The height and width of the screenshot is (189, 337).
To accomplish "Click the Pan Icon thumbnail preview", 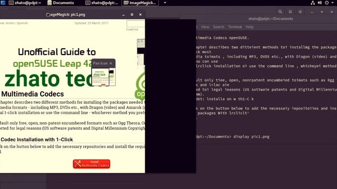I will pyautogui.click(x=103, y=77).
